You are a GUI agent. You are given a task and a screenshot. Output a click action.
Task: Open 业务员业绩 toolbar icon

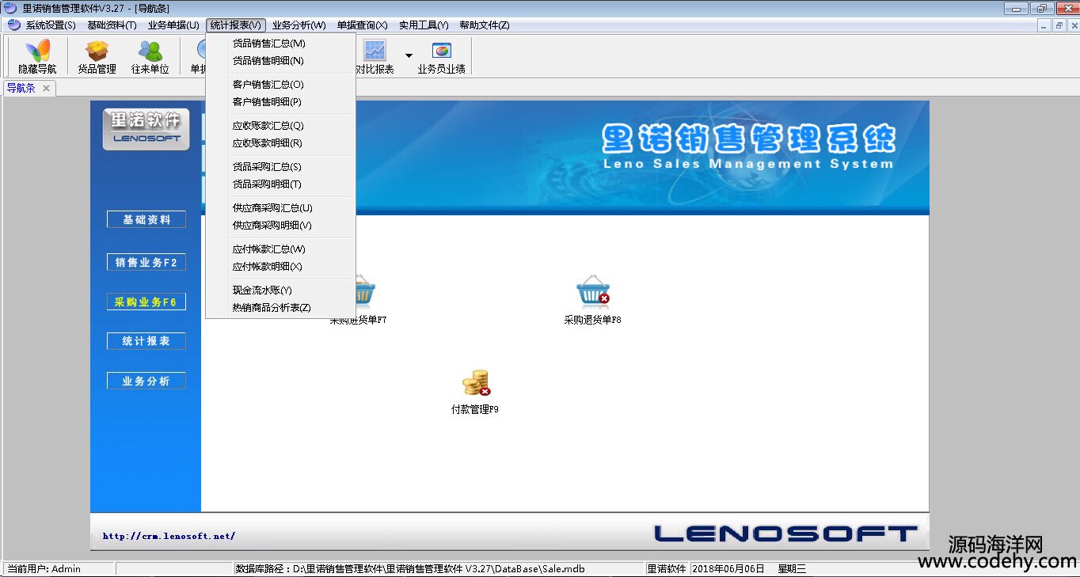[441, 56]
